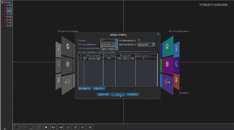This screenshot has height=130, width=234.
Task: Click the gray gear tile on left
Action: click(x=68, y=47)
